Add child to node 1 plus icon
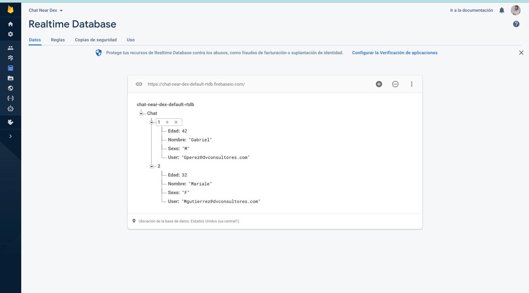 pos(167,122)
